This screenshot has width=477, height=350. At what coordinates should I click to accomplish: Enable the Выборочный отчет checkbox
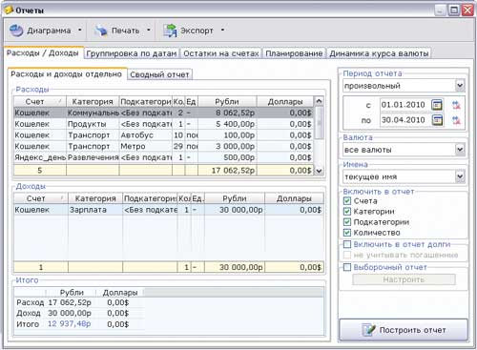347,267
